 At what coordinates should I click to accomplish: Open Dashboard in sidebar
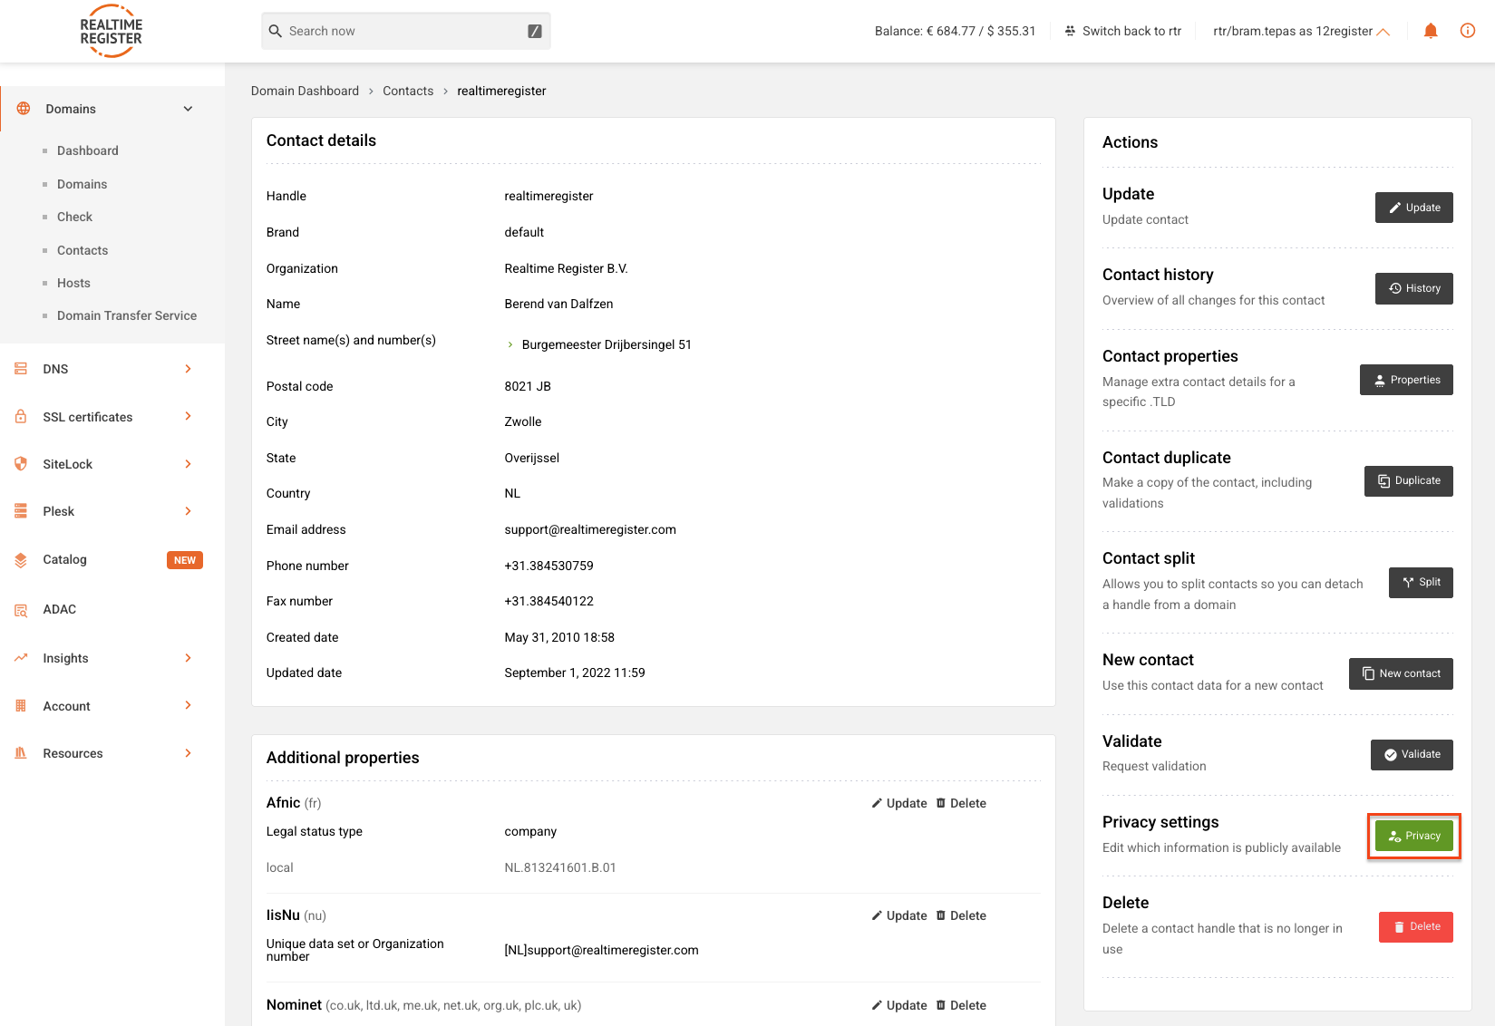(87, 150)
